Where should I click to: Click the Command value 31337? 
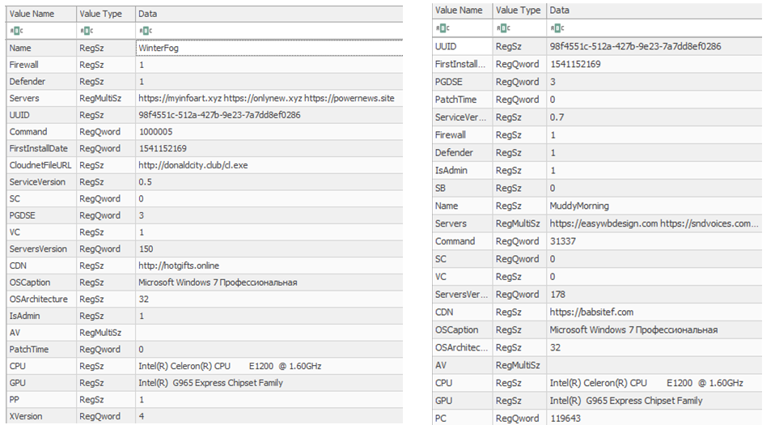[562, 241]
